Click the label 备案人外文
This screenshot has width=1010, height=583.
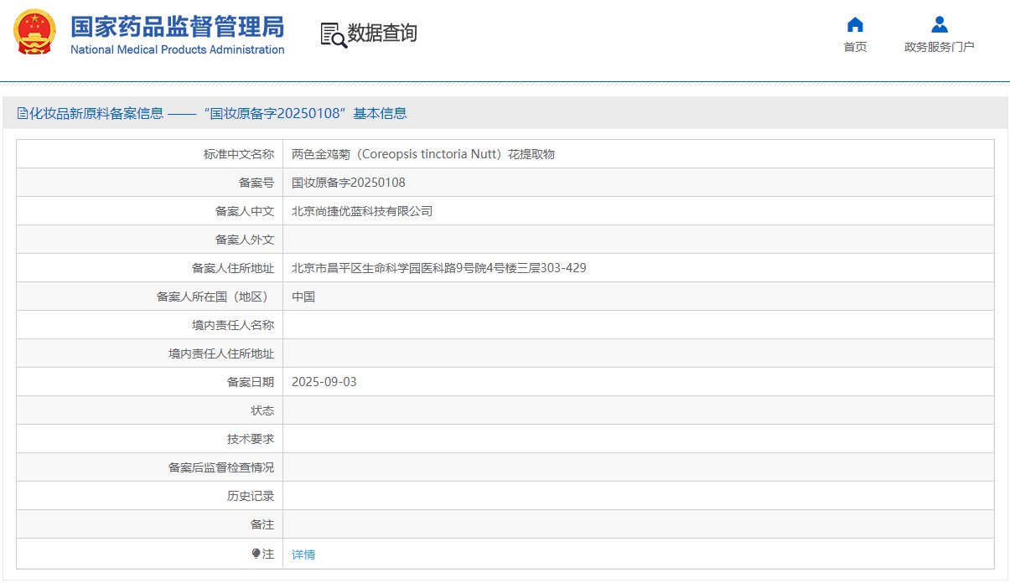coord(245,240)
